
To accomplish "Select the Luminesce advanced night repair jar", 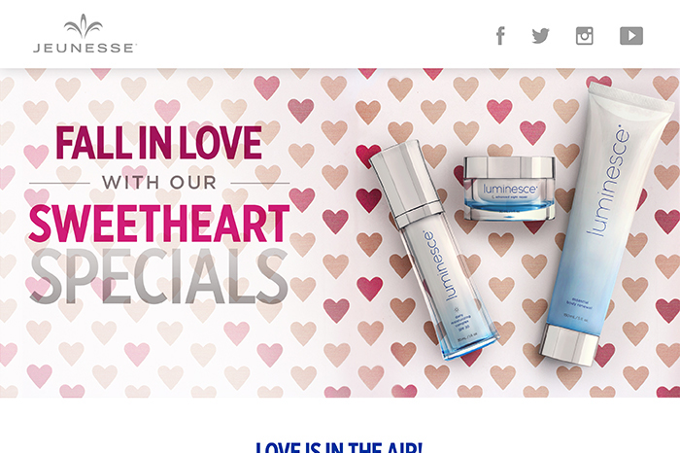I will click(x=510, y=189).
